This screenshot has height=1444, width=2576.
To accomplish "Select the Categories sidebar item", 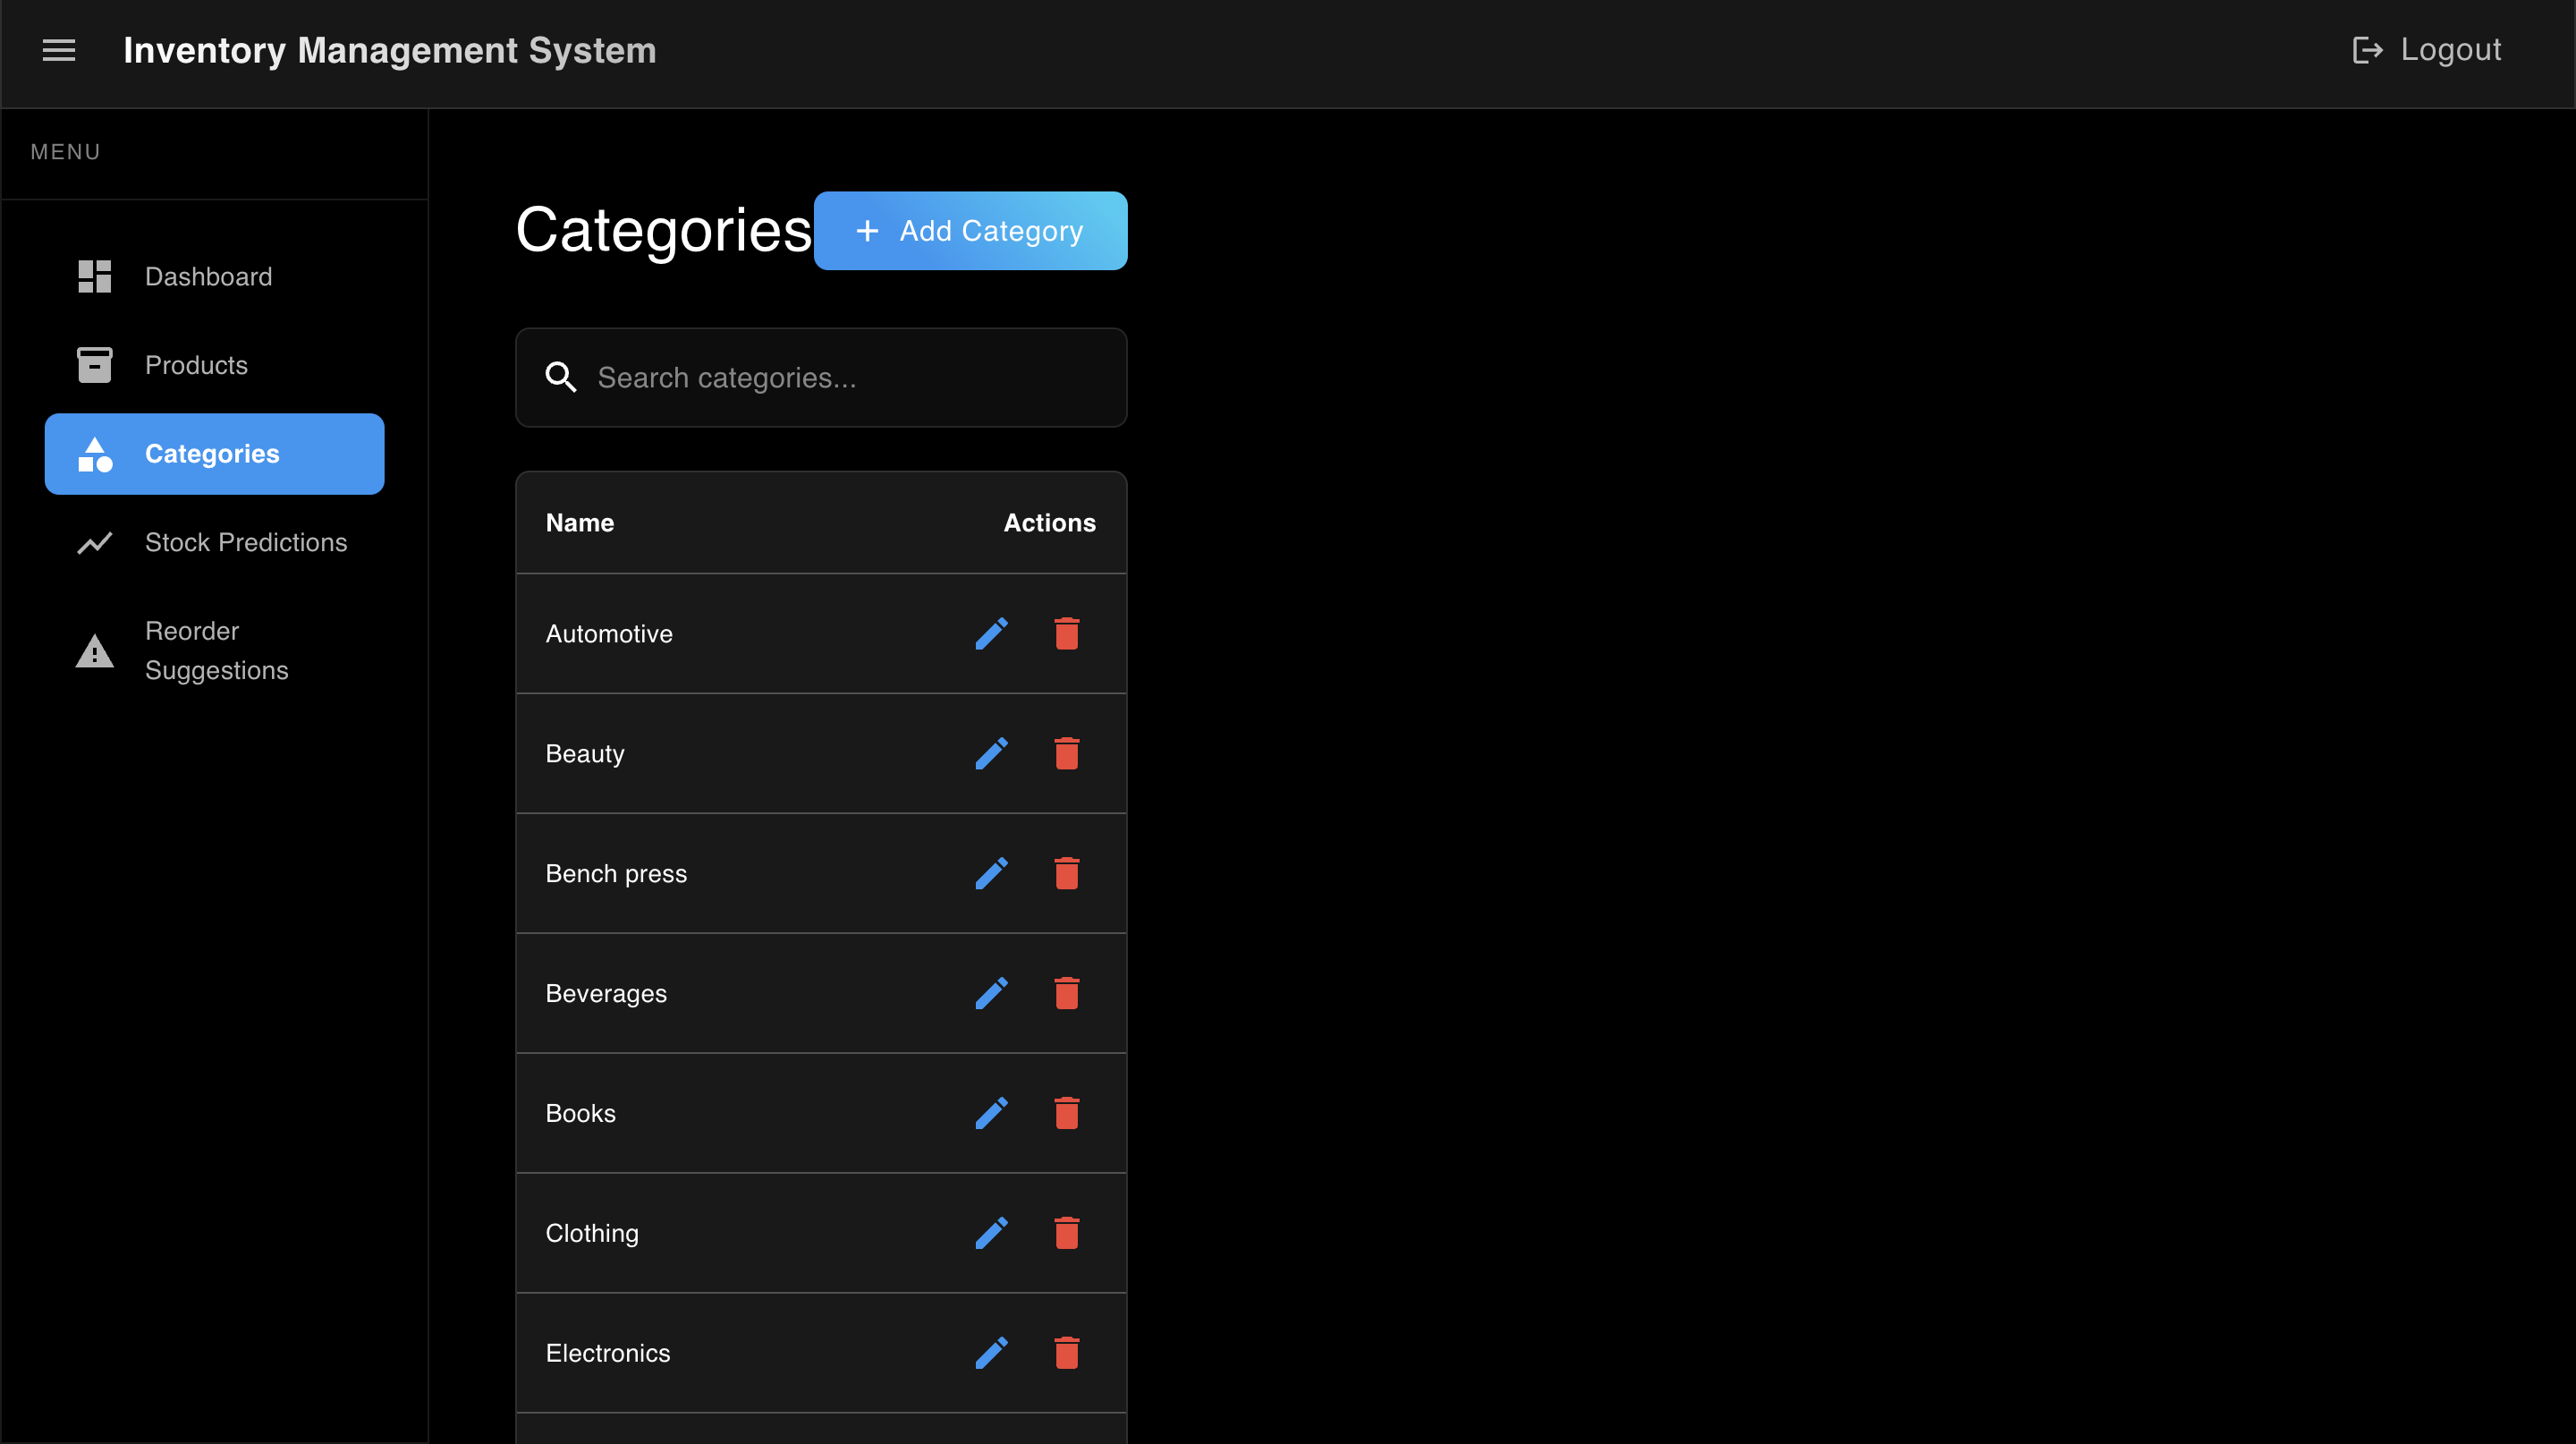I will [214, 454].
